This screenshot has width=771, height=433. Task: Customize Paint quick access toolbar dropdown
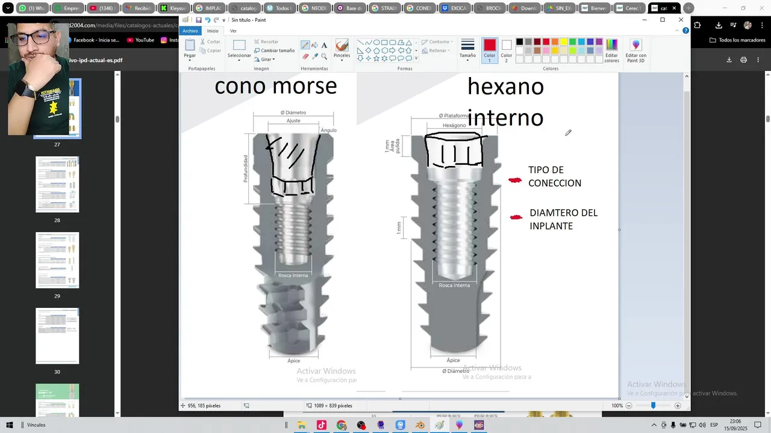tap(224, 20)
